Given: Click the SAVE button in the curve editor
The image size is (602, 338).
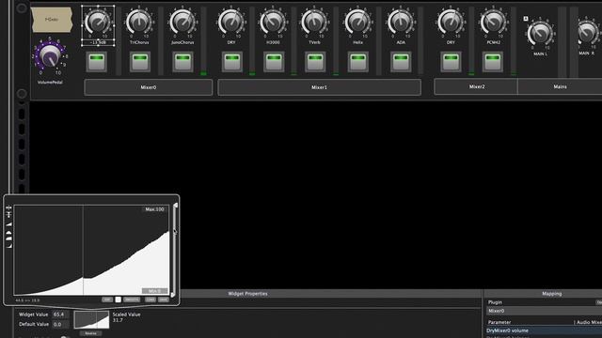Looking at the screenshot, I should (164, 300).
